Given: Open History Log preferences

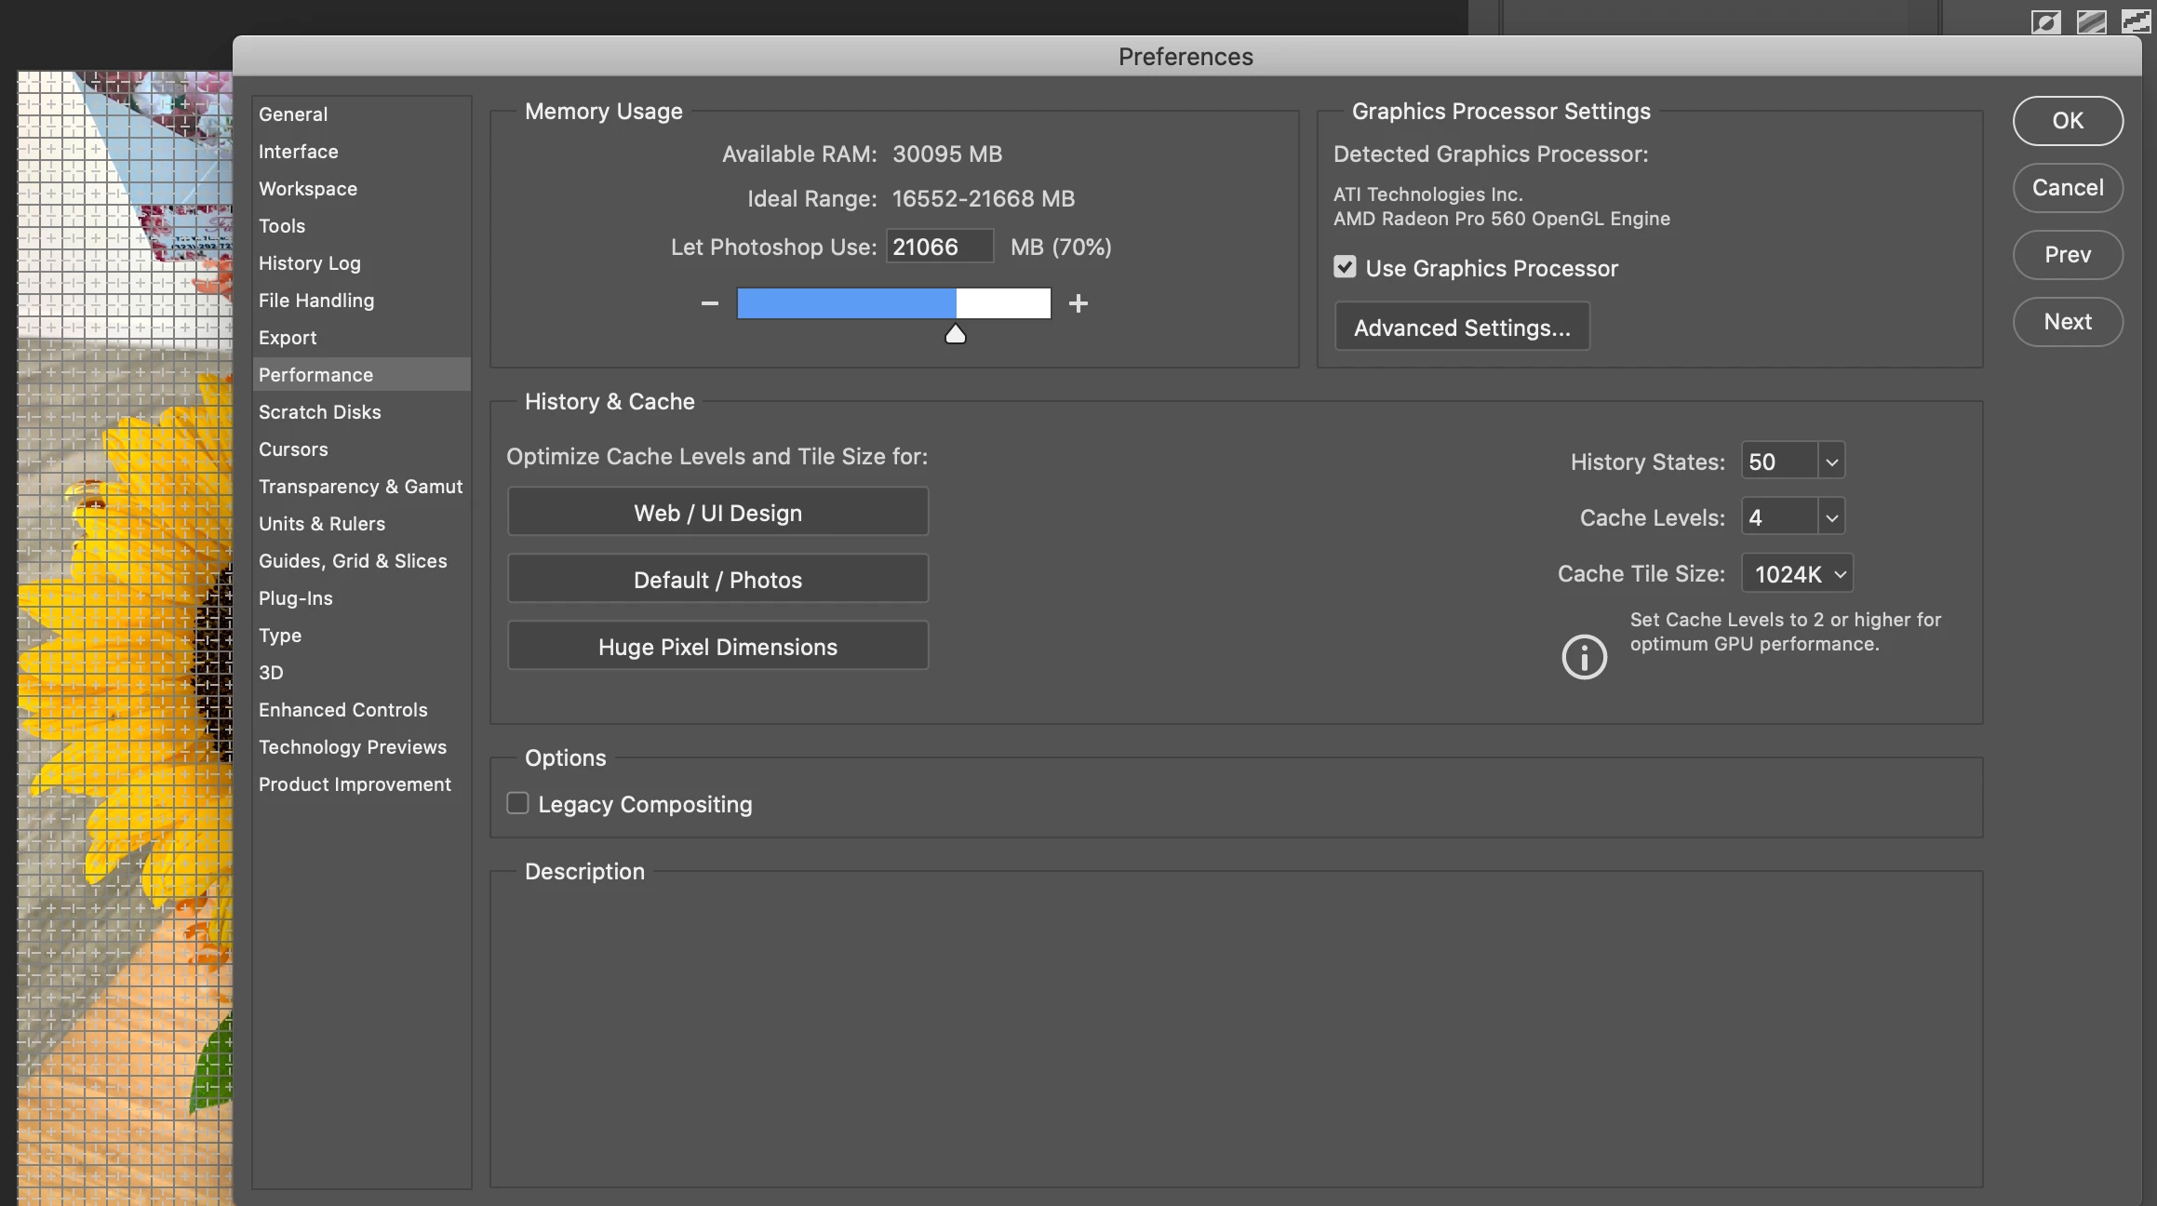Looking at the screenshot, I should tap(361, 263).
